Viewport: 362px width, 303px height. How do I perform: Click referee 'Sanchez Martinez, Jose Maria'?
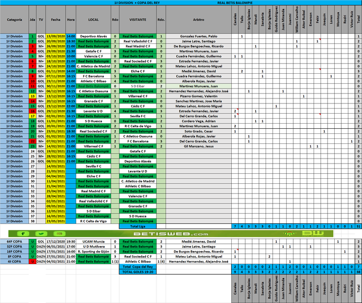point(198,101)
